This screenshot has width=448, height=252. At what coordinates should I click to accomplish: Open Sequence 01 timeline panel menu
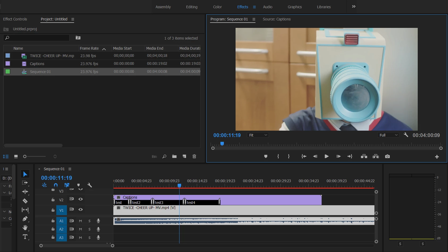click(x=70, y=169)
